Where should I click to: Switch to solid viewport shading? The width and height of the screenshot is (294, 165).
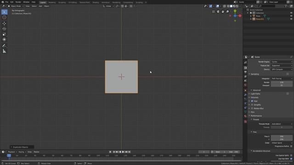tap(231, 6)
